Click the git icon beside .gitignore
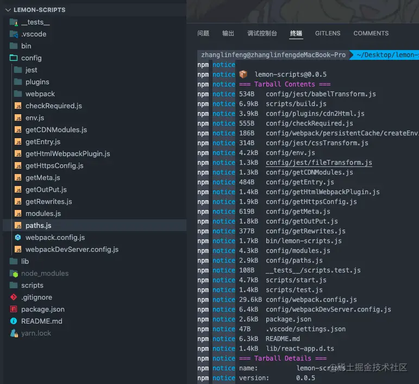 click(14, 297)
